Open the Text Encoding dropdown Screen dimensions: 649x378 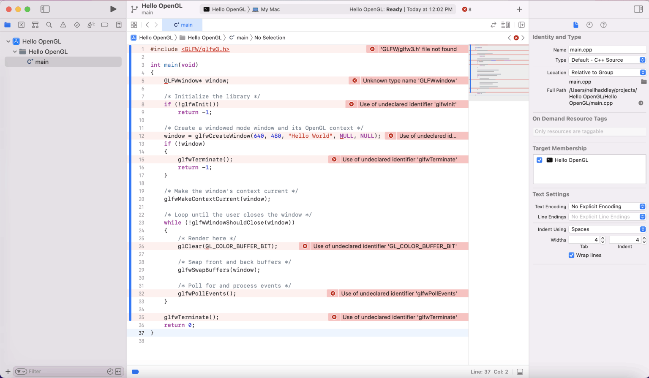pyautogui.click(x=607, y=207)
